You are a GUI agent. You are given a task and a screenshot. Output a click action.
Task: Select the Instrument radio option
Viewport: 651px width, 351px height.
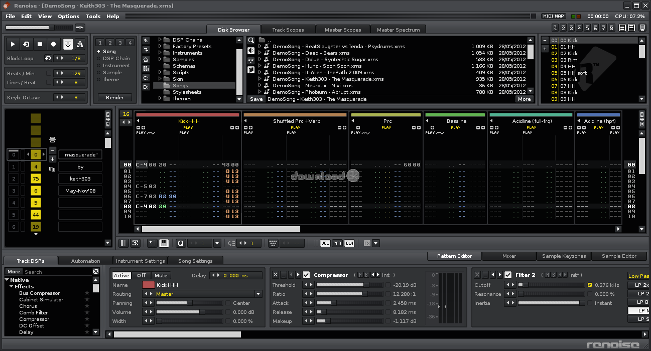[99, 66]
